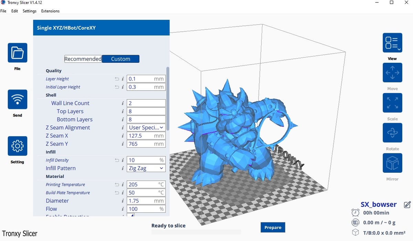Click the Send Wi-Fi icon

[x=17, y=100]
